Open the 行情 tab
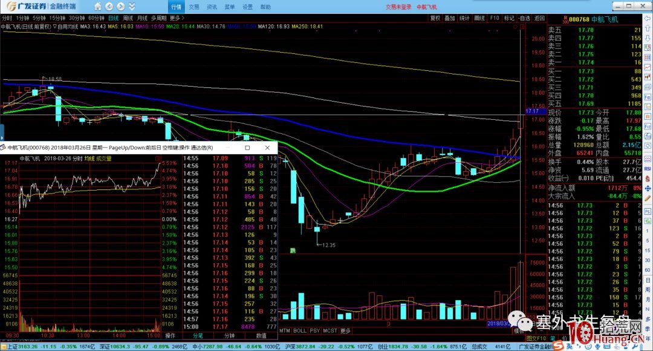 [x=176, y=7]
